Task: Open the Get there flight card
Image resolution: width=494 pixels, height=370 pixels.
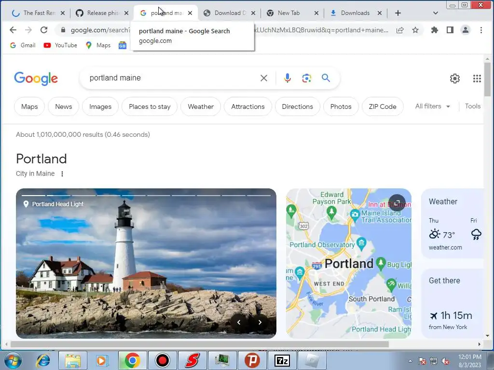Action: click(x=453, y=304)
